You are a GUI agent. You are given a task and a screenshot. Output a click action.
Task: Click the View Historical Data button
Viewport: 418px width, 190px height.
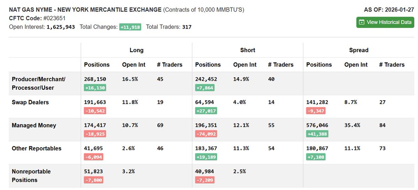(386, 22)
